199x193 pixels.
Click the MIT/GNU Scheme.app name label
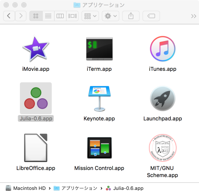[162, 172]
